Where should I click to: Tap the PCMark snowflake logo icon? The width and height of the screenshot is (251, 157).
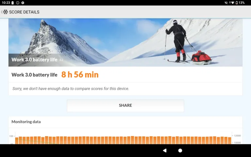[x=6, y=12]
